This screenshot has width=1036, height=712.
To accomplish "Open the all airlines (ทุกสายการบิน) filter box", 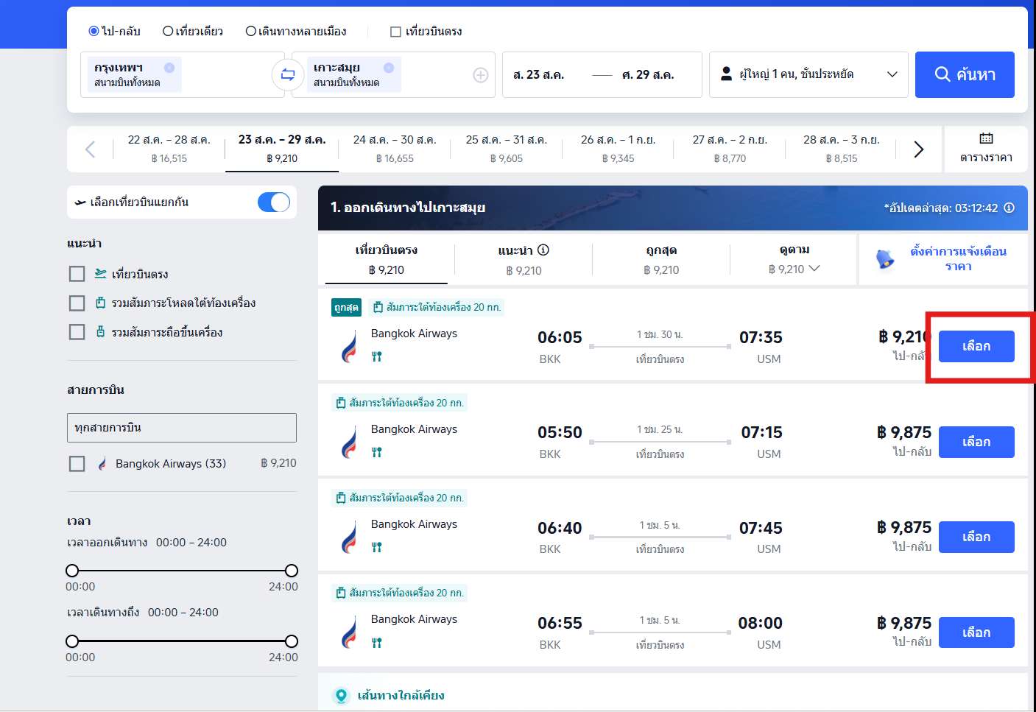I will point(182,428).
